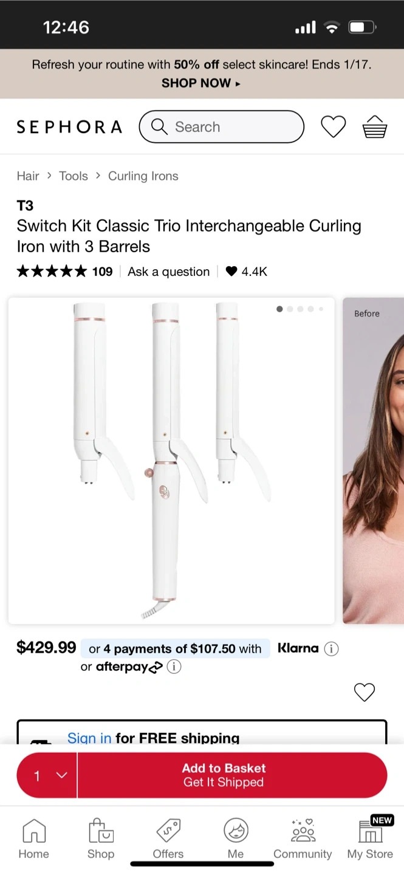
Task: Open the shopping basket icon
Action: [375, 126]
